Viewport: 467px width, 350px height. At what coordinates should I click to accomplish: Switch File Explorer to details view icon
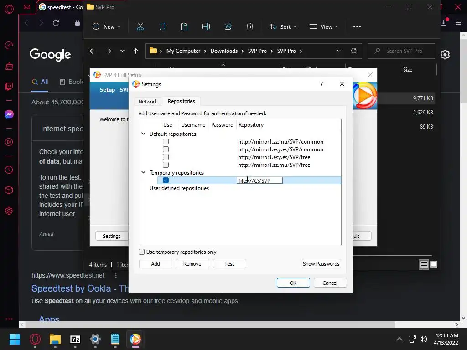tap(424, 264)
